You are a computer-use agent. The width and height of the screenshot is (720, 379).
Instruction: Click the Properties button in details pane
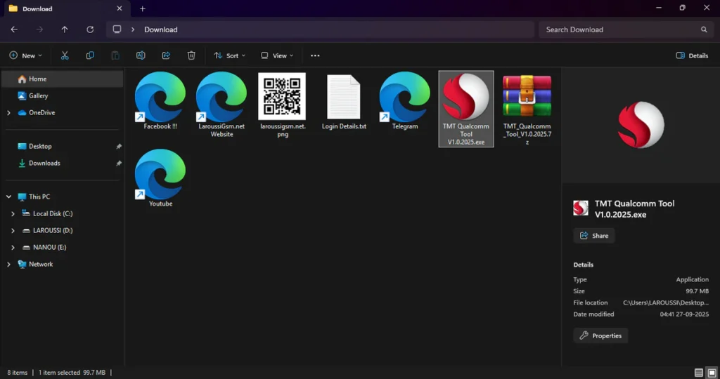click(x=600, y=335)
